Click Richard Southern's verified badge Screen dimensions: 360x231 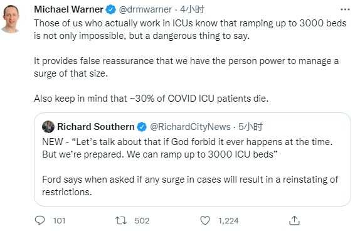142,127
